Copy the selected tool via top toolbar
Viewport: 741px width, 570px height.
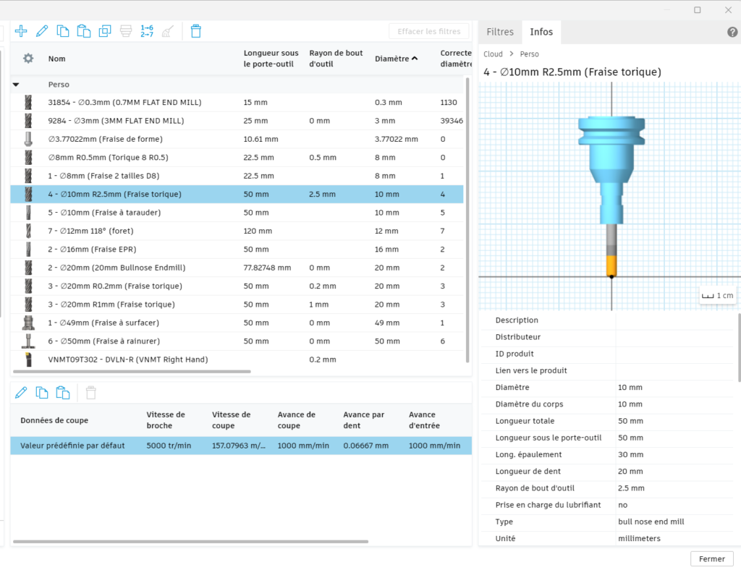coord(63,30)
